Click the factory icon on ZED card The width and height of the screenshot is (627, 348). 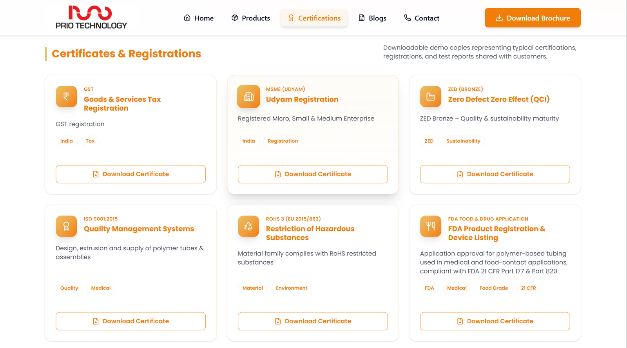click(430, 97)
